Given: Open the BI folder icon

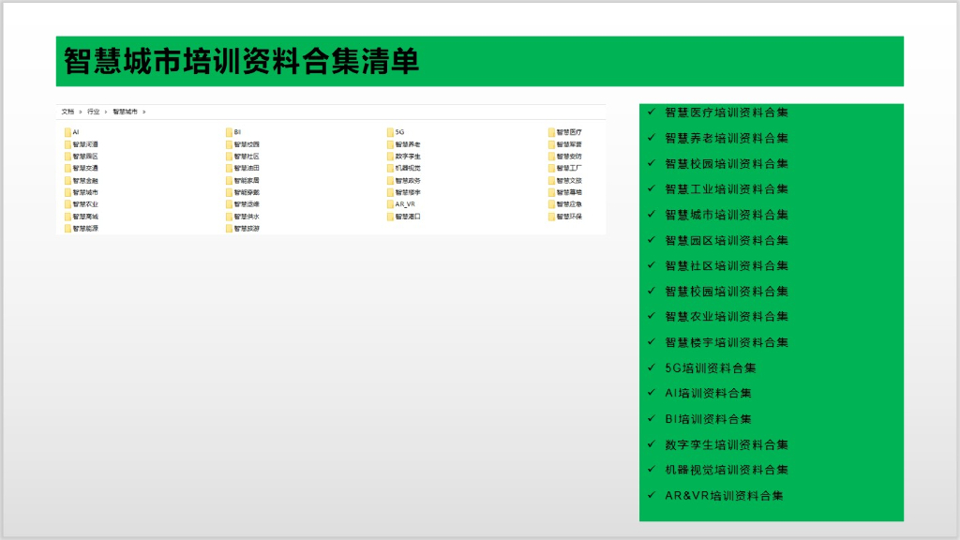Looking at the screenshot, I should point(229,132).
